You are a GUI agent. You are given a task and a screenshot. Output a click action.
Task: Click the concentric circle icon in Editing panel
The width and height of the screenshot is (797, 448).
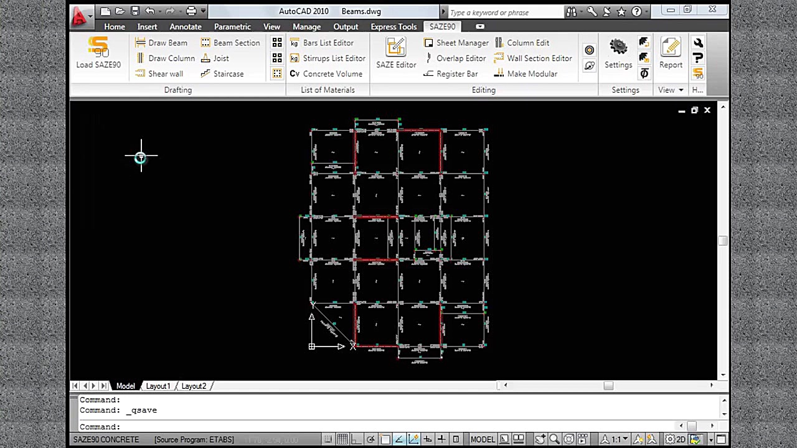tap(590, 50)
